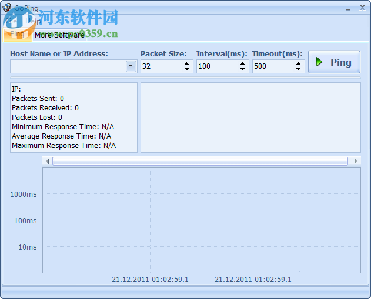The height and width of the screenshot is (299, 371).
Task: Increase the Interval value
Action: click(x=242, y=63)
